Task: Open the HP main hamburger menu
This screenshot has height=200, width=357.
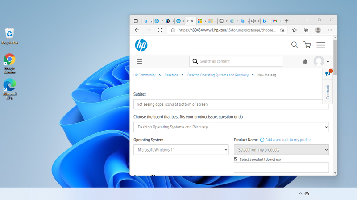Action: pyautogui.click(x=320, y=45)
